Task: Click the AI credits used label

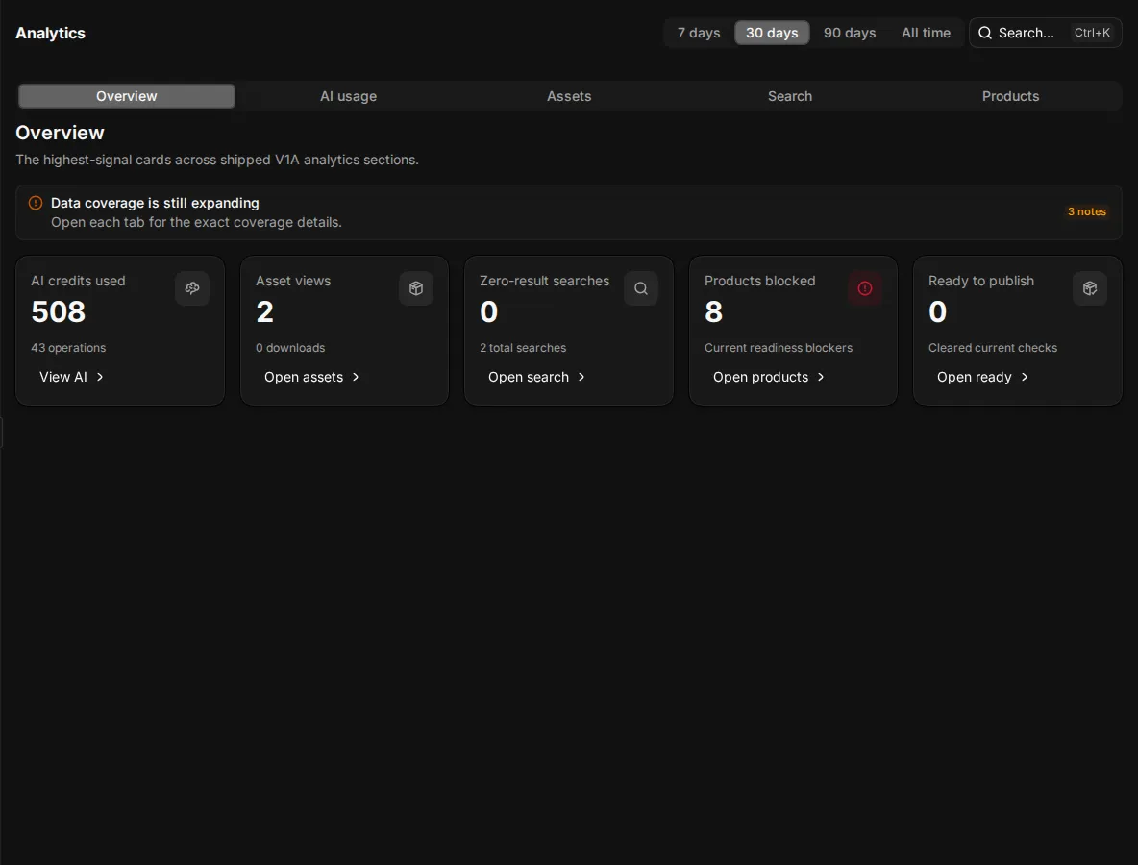Action: click(78, 281)
